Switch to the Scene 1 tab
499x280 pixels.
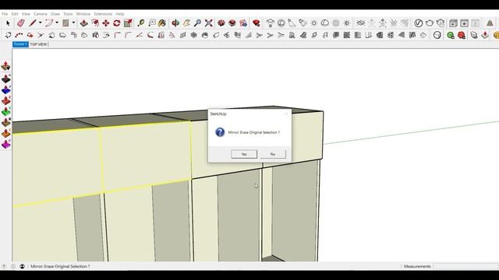20,44
